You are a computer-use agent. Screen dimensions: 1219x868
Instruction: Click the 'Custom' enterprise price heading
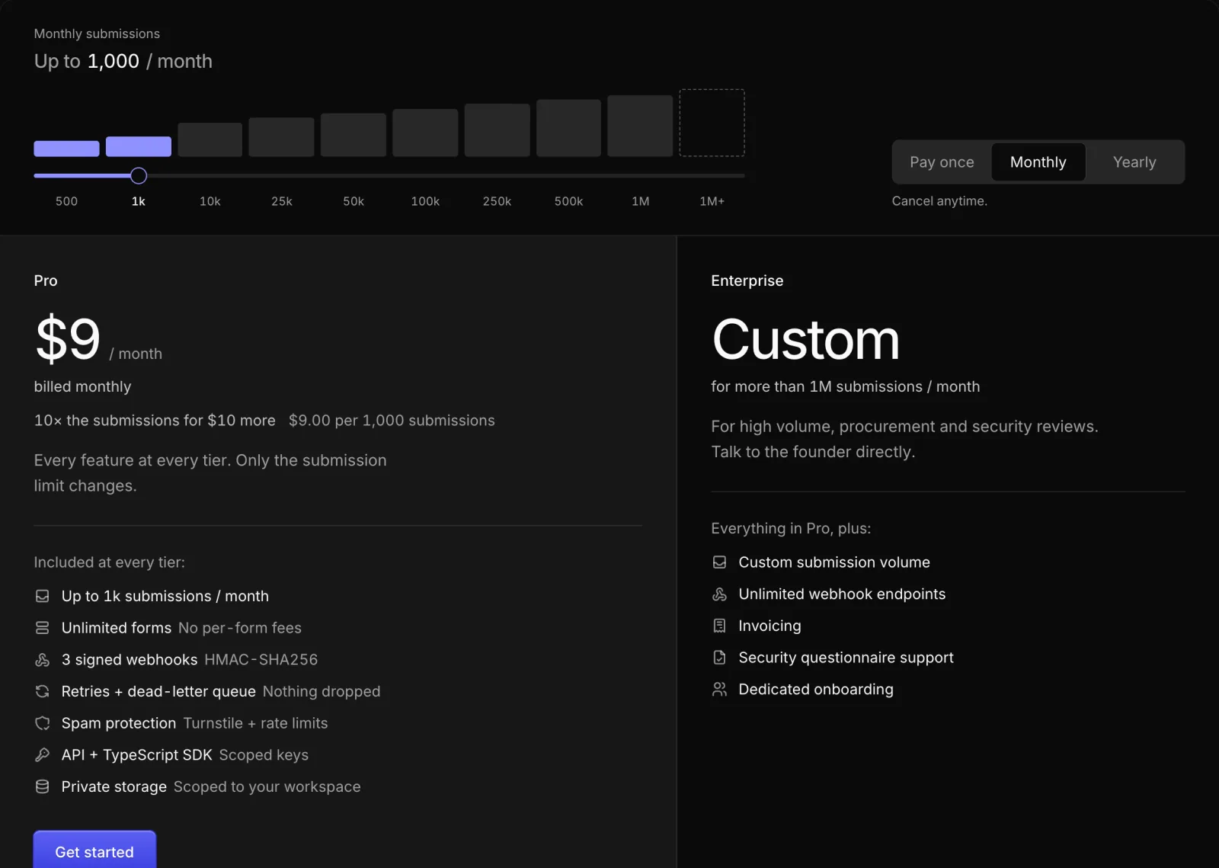[806, 339]
